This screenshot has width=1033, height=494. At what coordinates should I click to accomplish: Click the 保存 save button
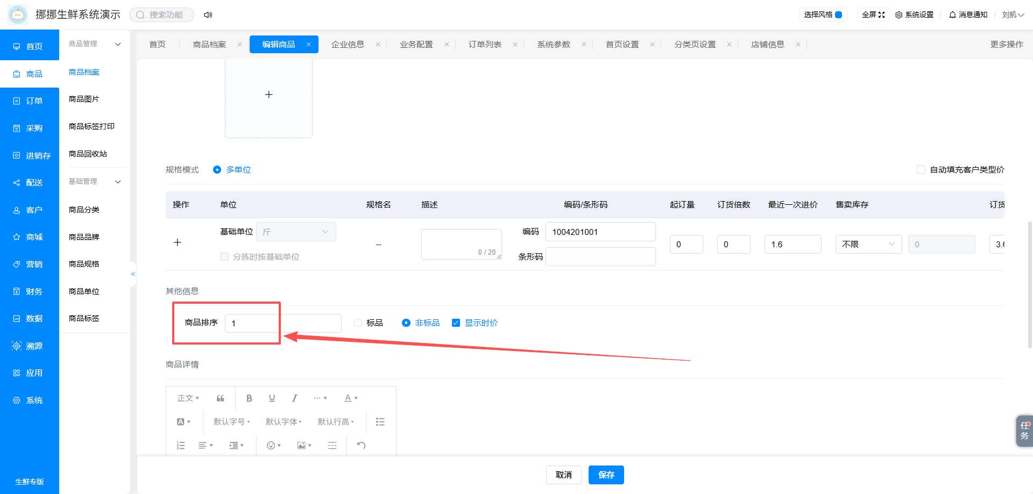tap(606, 475)
